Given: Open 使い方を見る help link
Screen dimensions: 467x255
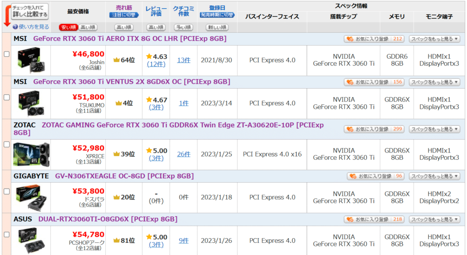Looking at the screenshot, I should [34, 27].
